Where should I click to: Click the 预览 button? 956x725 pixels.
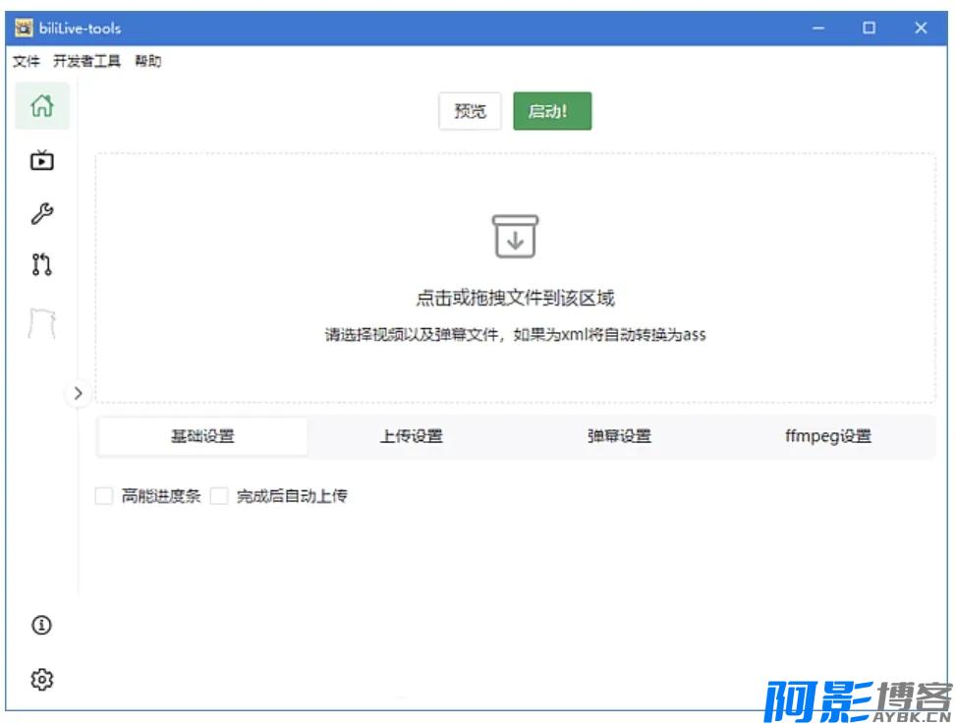(469, 111)
